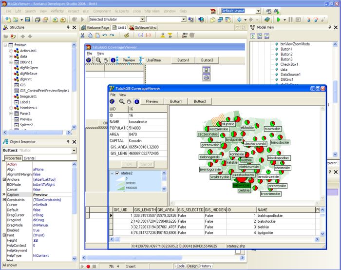341x270 pixels.
Task: Open the Component menu
Action: [102, 11]
